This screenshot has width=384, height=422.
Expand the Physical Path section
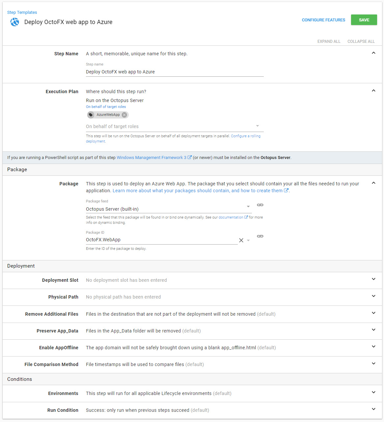coord(373,296)
